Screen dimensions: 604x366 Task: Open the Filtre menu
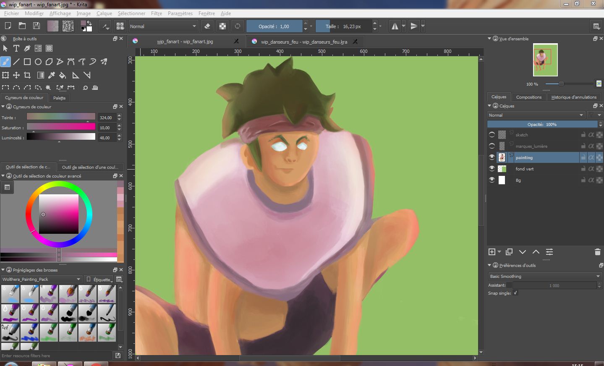coord(156,13)
